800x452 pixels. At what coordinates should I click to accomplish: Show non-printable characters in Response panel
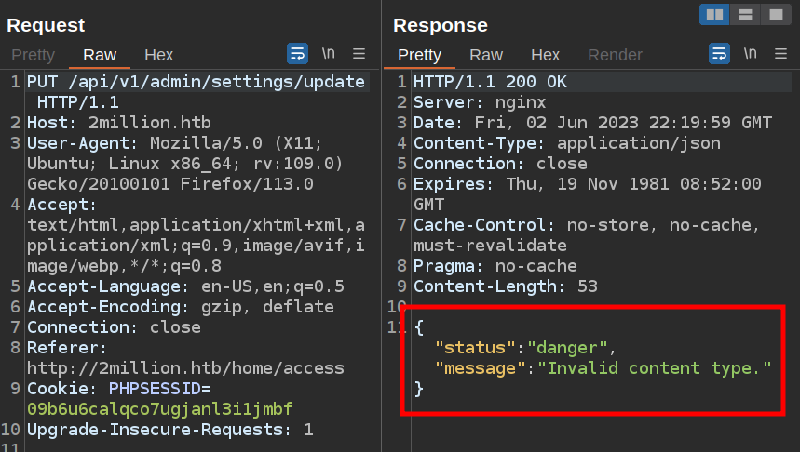(x=751, y=54)
